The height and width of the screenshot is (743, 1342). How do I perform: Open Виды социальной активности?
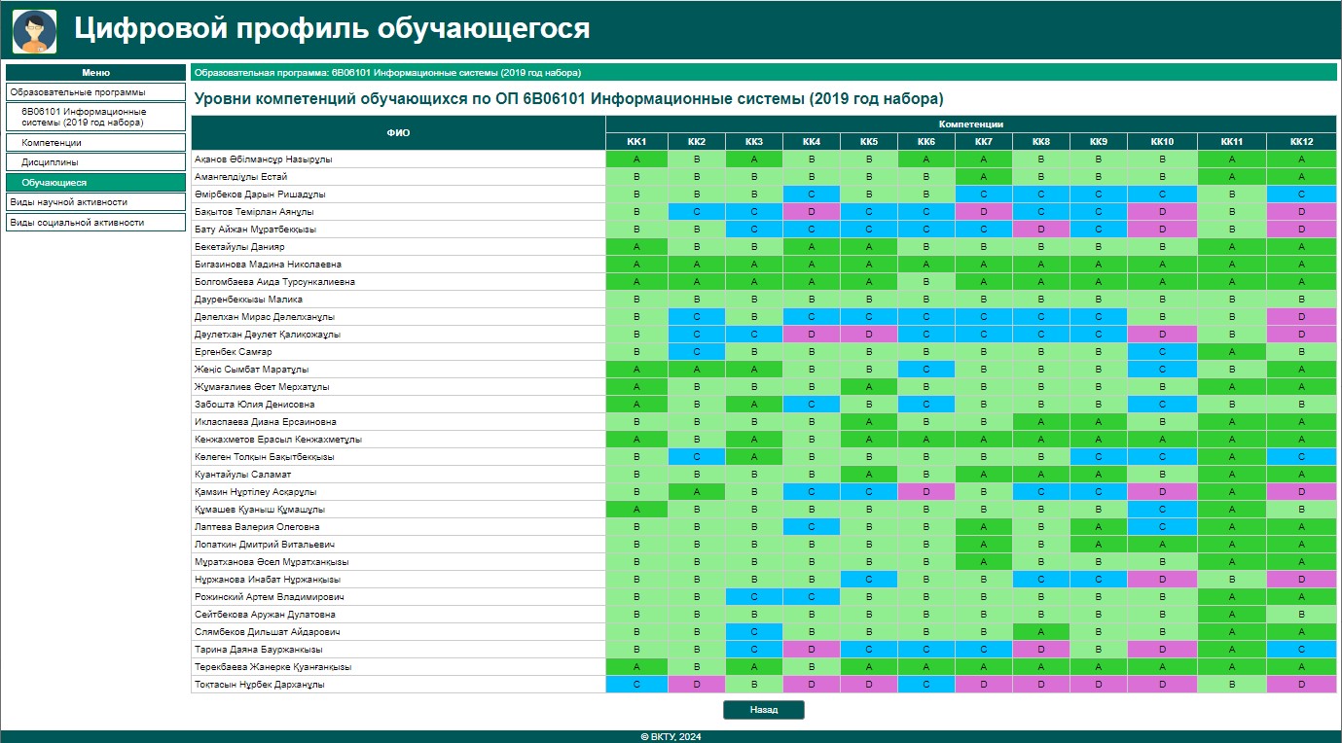coord(95,223)
